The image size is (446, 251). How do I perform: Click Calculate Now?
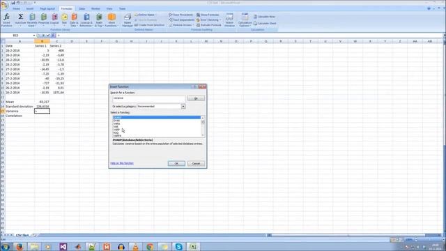point(265,17)
